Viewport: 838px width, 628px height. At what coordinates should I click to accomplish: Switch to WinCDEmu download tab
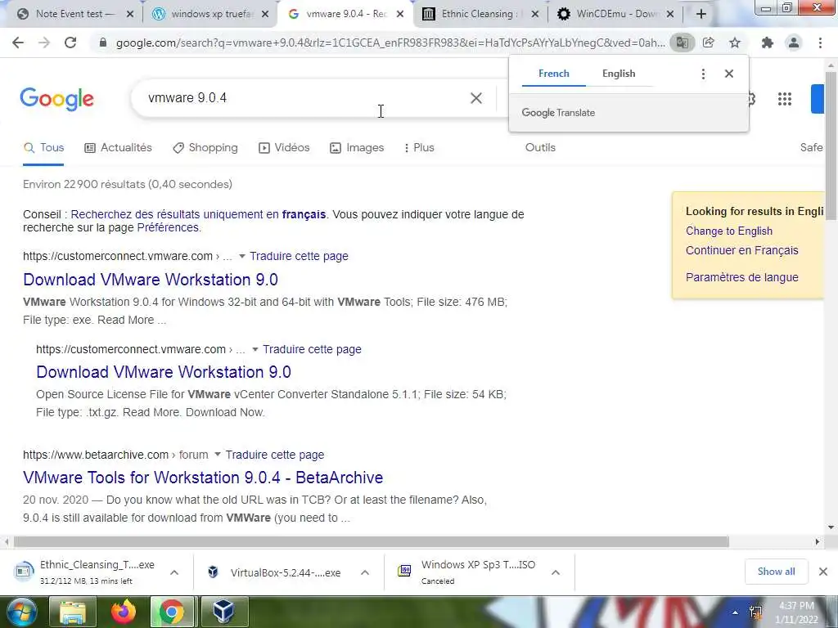(x=615, y=15)
